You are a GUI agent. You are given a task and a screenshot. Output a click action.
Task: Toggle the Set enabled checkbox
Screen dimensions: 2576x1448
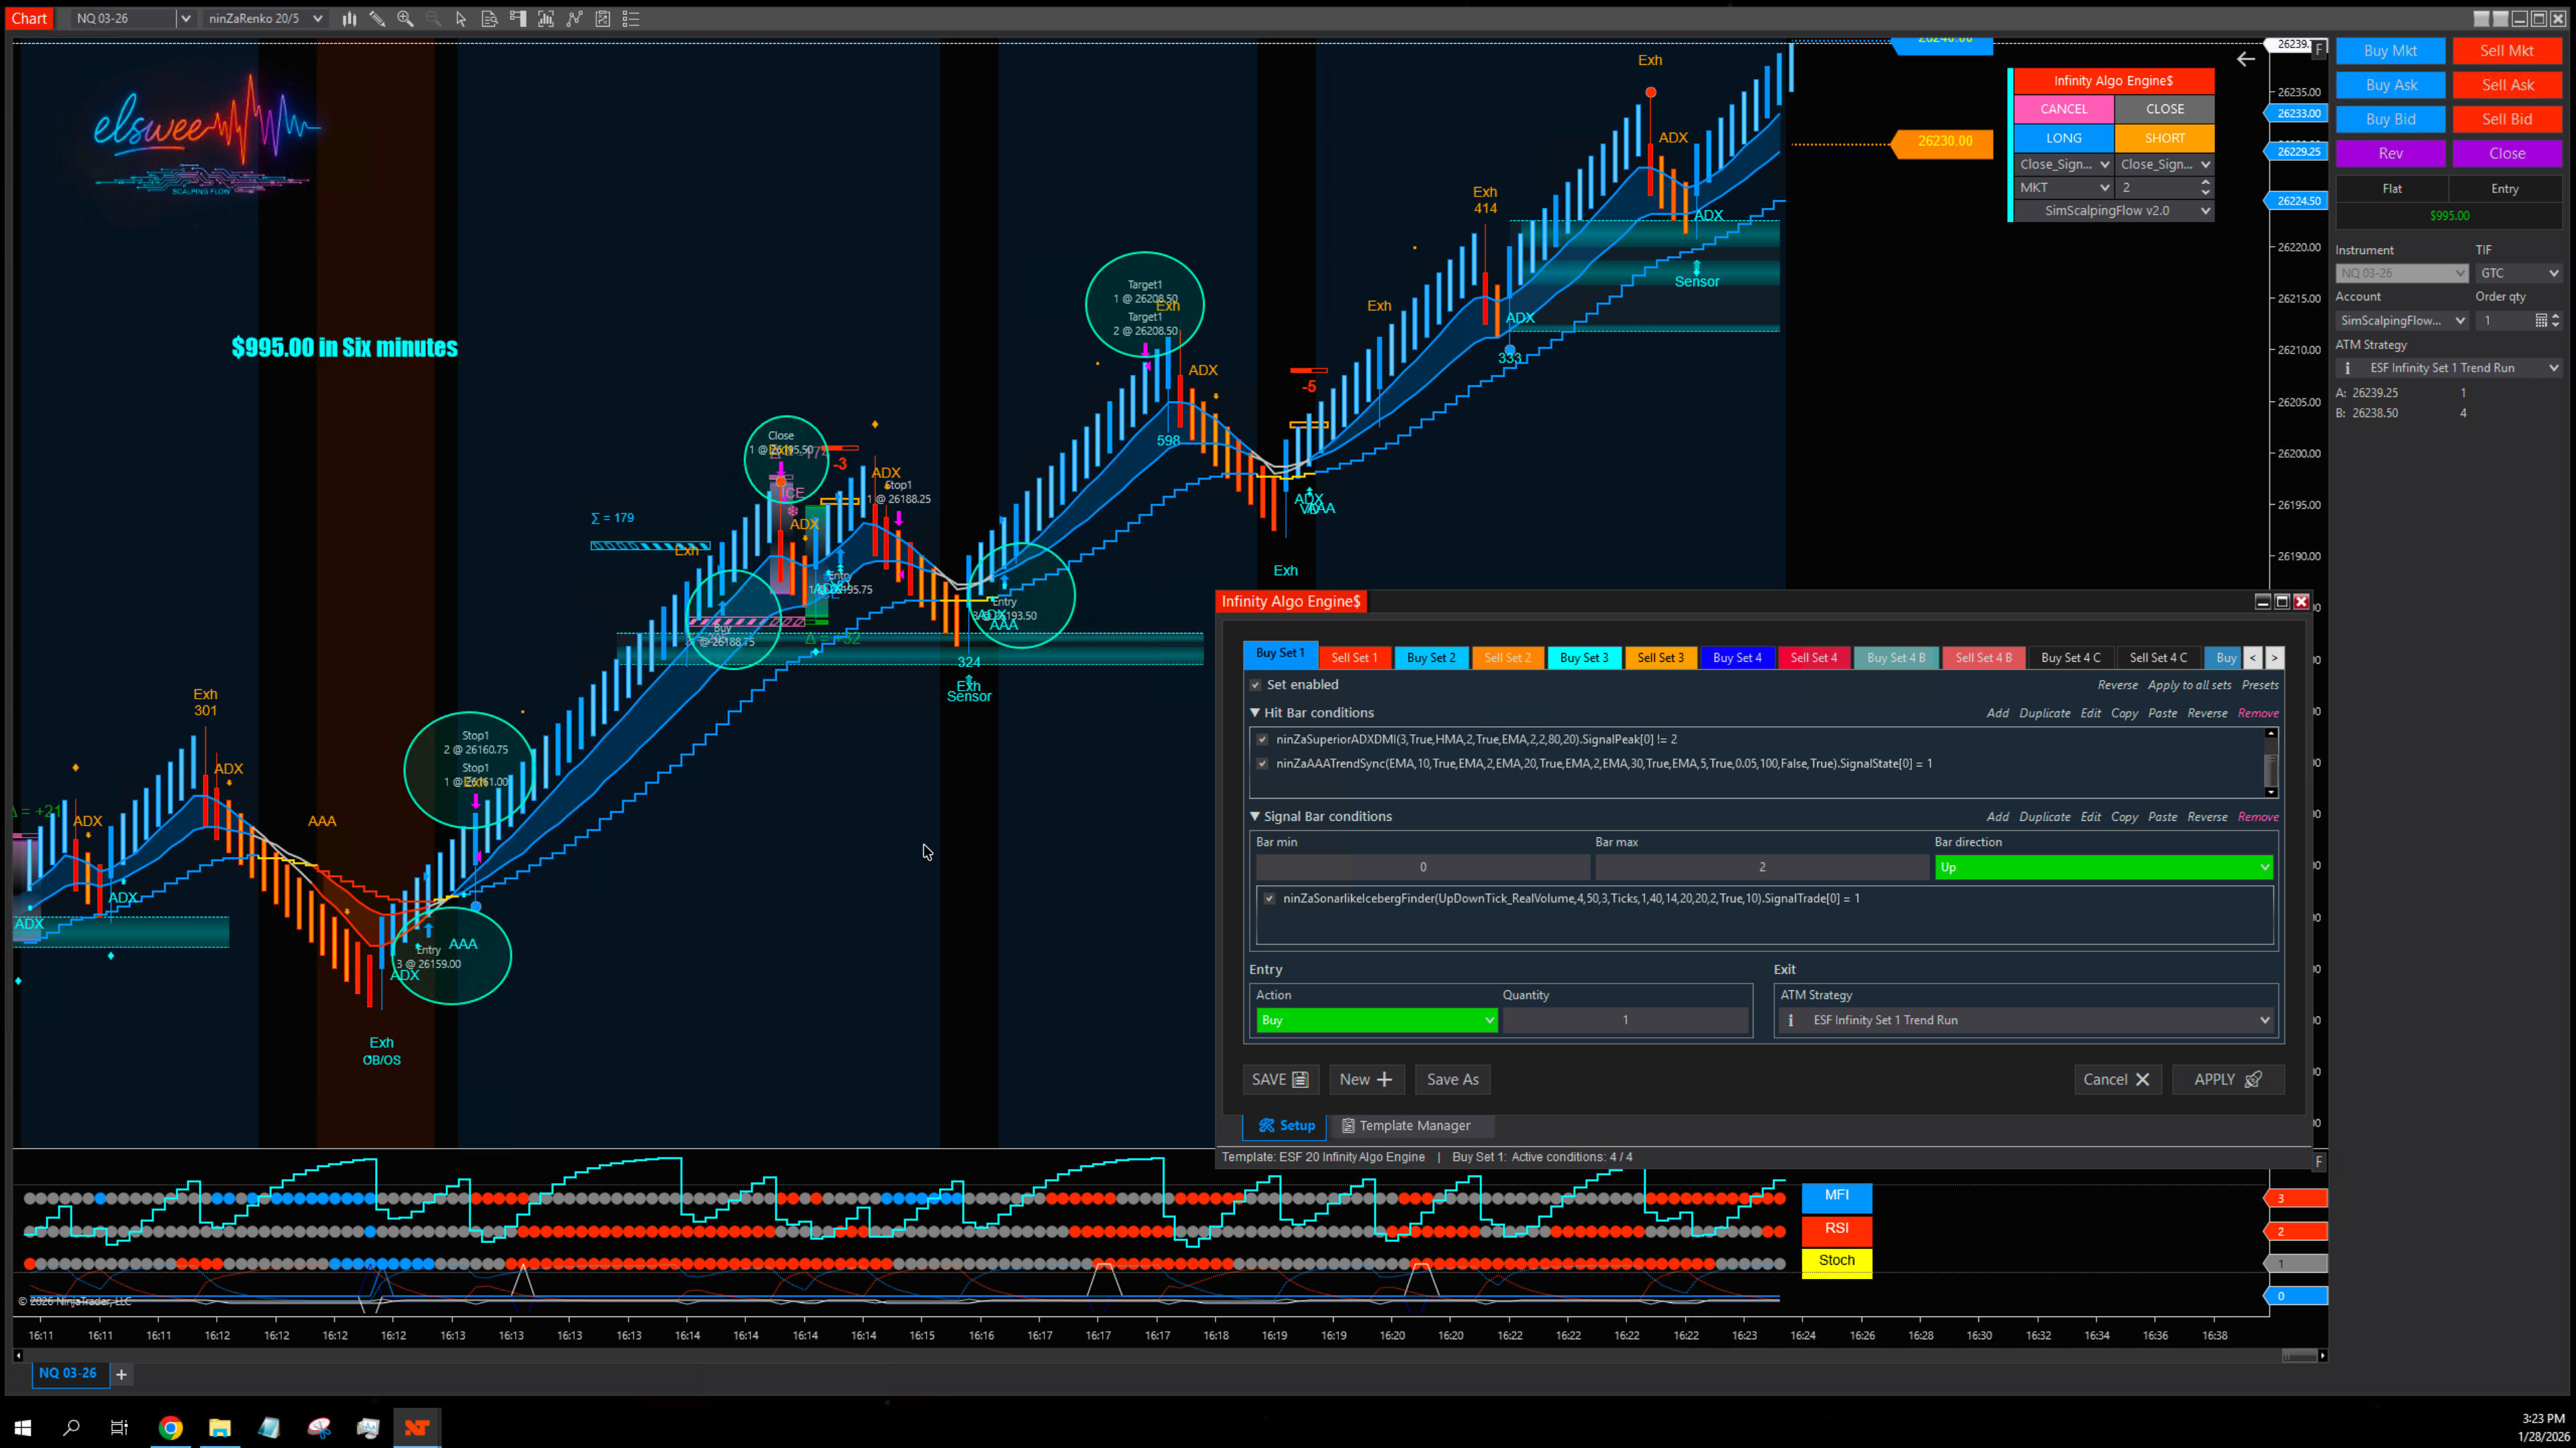pos(1256,685)
